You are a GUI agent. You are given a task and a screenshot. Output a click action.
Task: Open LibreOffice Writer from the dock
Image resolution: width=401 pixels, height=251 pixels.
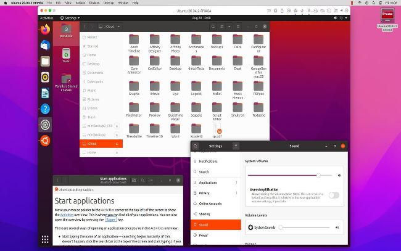45,93
